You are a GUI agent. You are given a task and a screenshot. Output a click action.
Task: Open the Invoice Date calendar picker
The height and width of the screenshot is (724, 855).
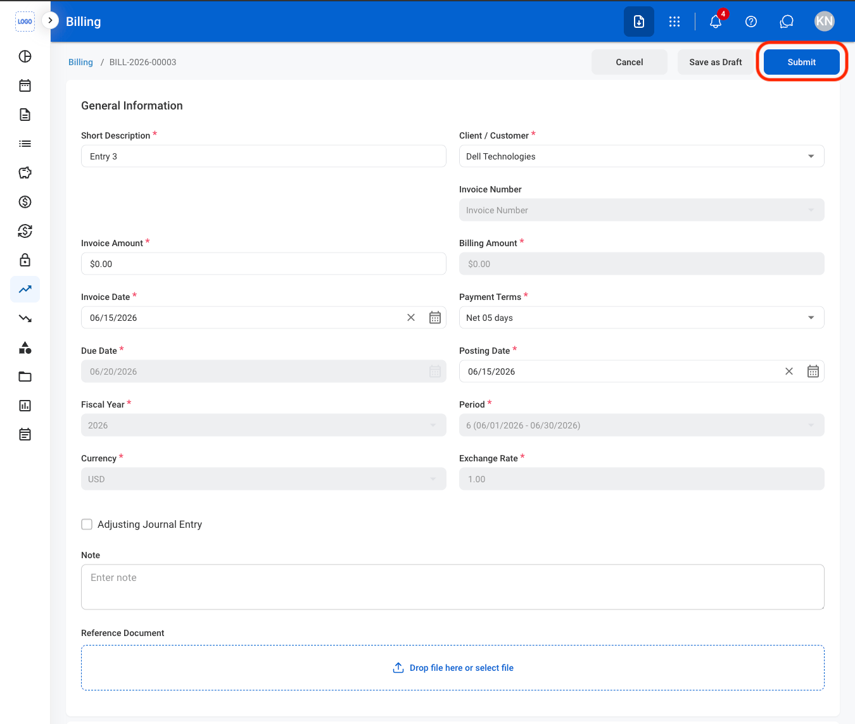click(435, 318)
